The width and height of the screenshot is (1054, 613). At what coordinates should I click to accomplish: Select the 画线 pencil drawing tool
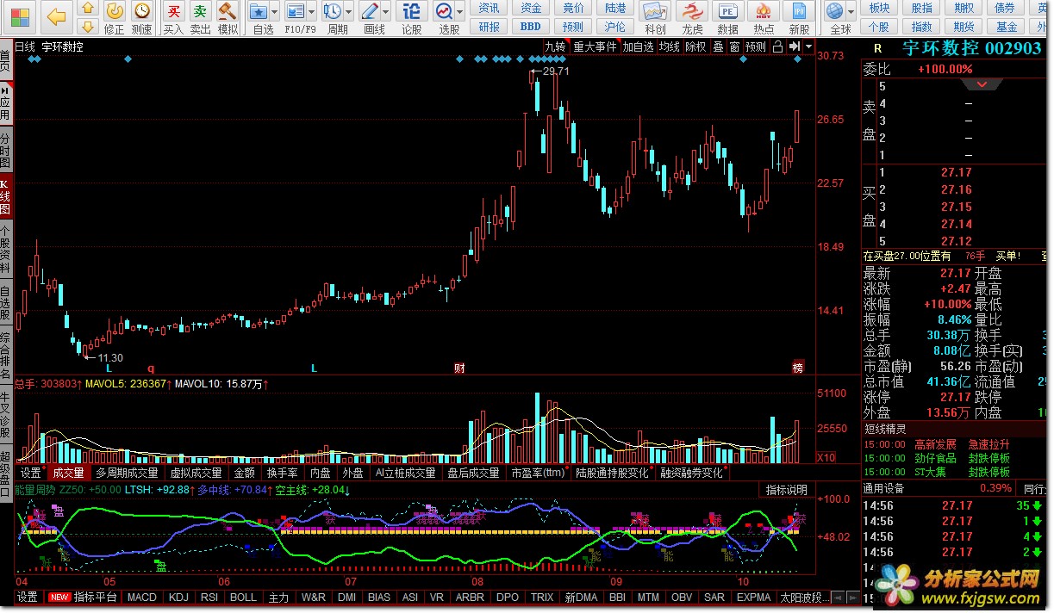pyautogui.click(x=370, y=11)
